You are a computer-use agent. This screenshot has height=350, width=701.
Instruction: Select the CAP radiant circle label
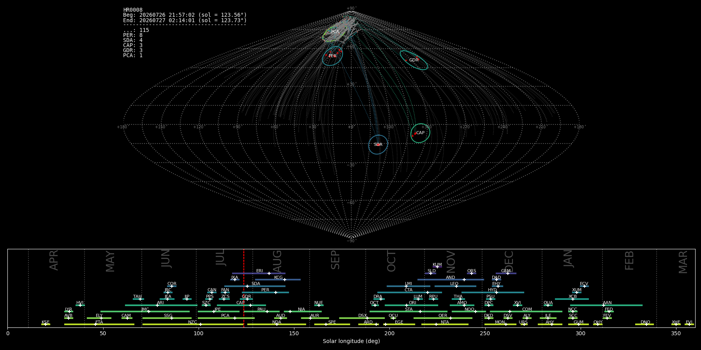420,133
